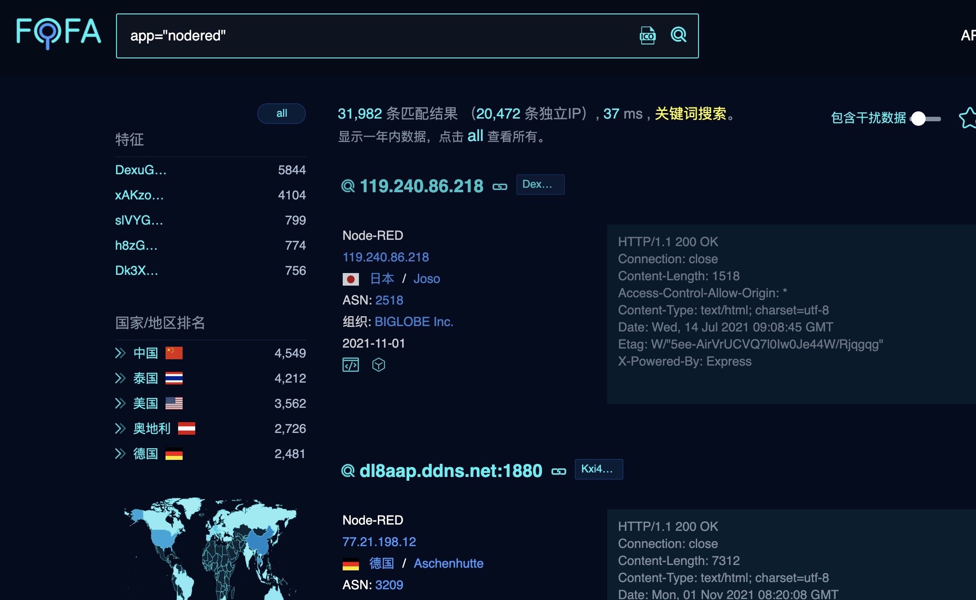The width and height of the screenshot is (976, 600).
Task: Open link icon beside 119.240.86.218
Action: point(500,186)
